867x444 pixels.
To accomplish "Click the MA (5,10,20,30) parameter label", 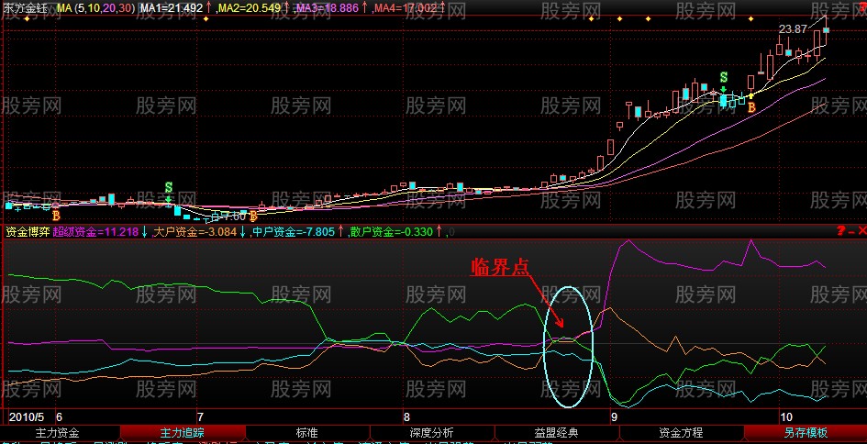I will tap(95, 7).
